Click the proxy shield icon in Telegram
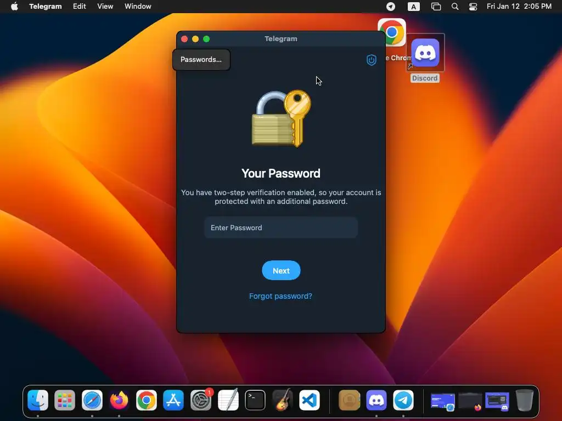Image resolution: width=562 pixels, height=421 pixels. [x=372, y=60]
